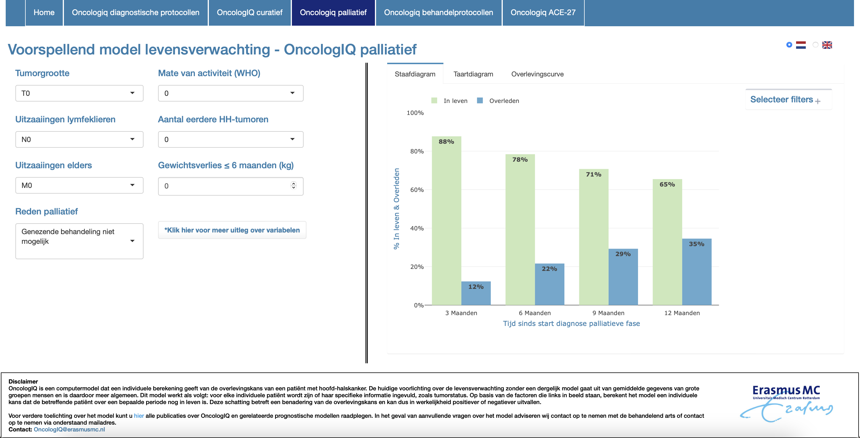860x438 pixels.
Task: Open the Tumorgrootte dropdown showing T0
Action: 79,93
